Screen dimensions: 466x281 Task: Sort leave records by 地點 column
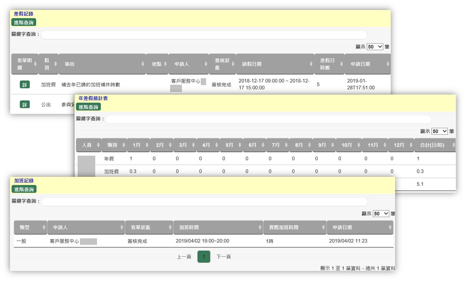coord(157,64)
